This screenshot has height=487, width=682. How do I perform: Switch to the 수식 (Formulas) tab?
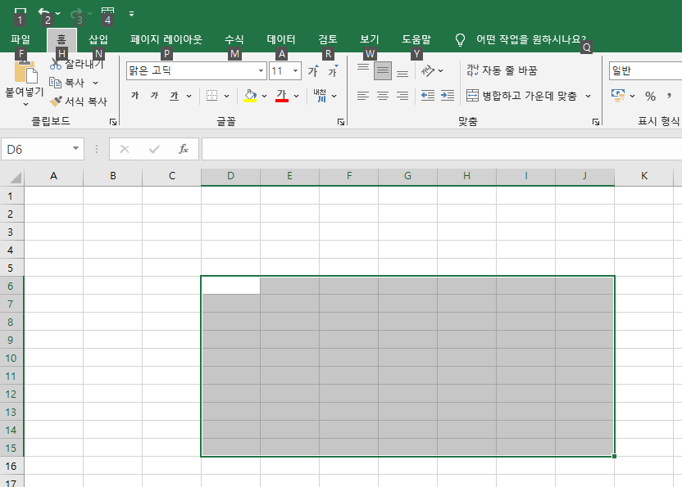click(x=234, y=39)
